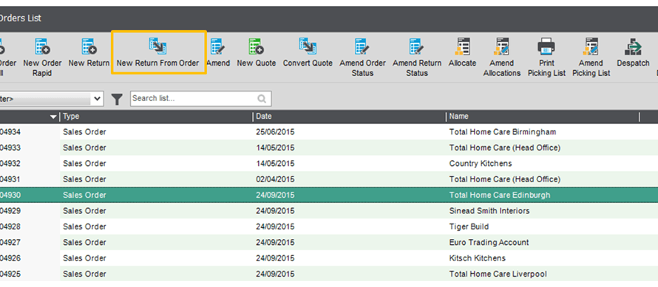Click the order number column sort arrow
This screenshot has height=287, width=658.
click(53, 117)
